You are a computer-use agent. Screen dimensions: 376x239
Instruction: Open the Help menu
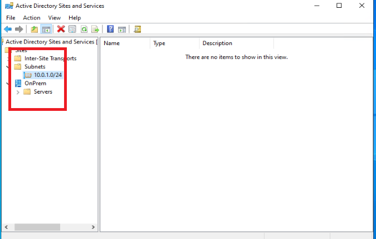coord(75,18)
